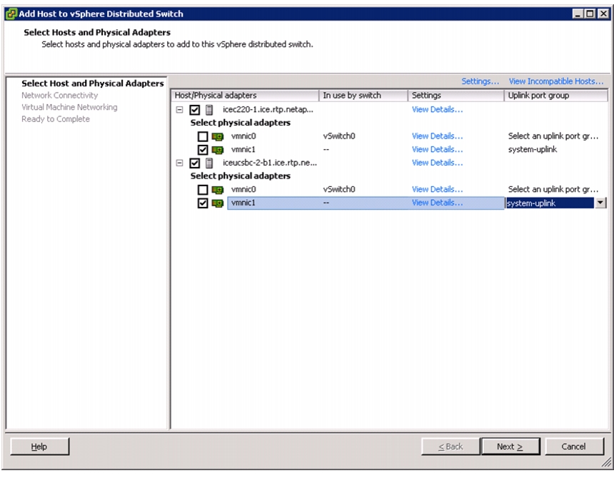Maximize the Add Host wizard window

pos(590,14)
